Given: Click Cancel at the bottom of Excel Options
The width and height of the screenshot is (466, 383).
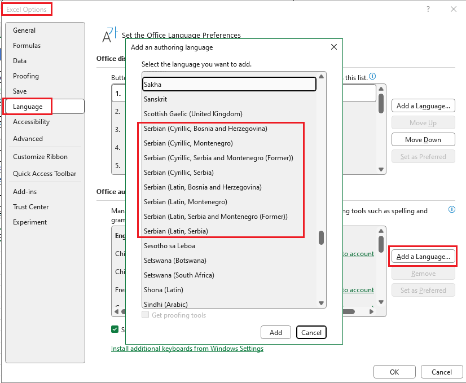Looking at the screenshot, I should 442,372.
